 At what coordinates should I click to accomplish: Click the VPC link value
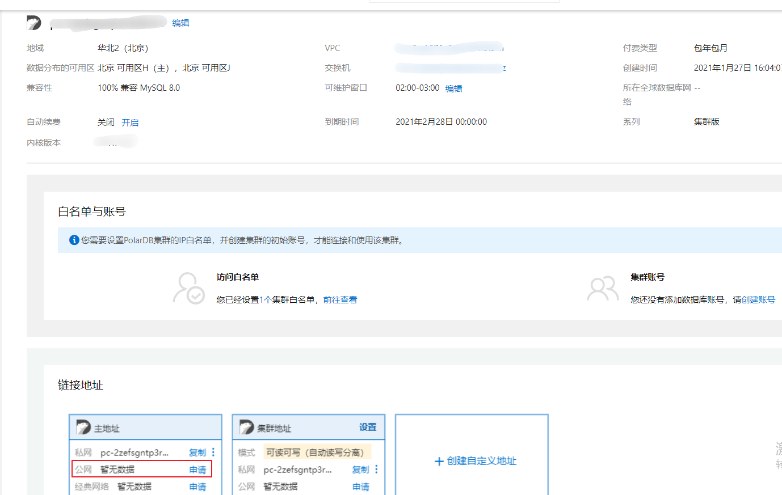(x=449, y=48)
